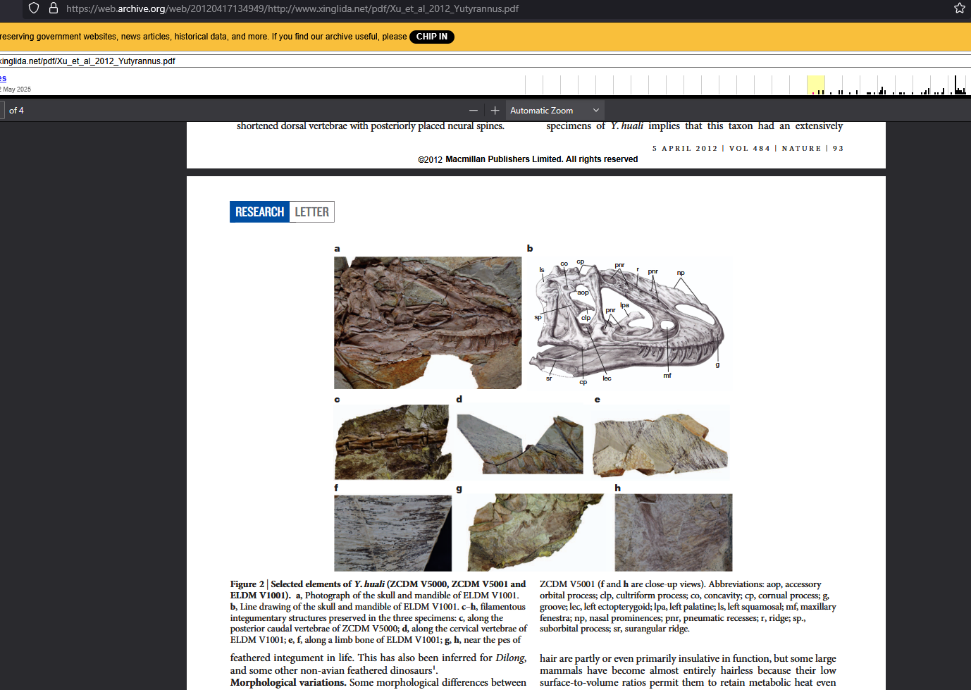971x690 pixels.
Task: Click pes fossil photo panel g
Action: tap(536, 532)
